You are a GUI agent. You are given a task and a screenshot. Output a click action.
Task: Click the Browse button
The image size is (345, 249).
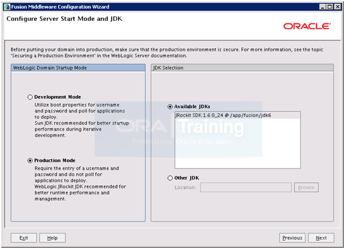(306, 188)
